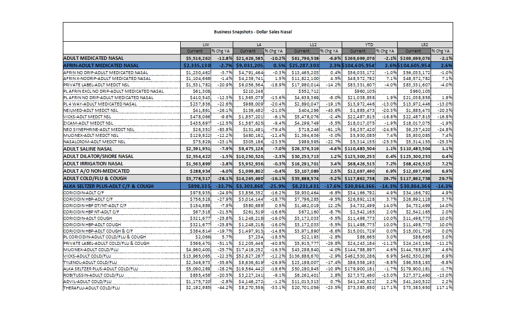Click the % Chg YA subheader under L52
516x313 pixels.
[x=439, y=51]
